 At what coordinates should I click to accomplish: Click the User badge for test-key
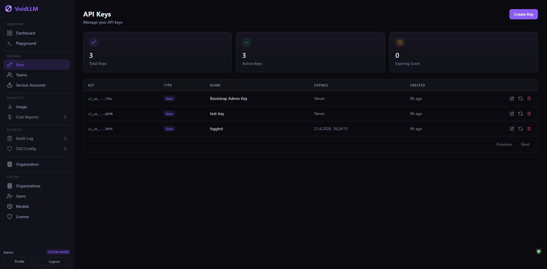[169, 114]
